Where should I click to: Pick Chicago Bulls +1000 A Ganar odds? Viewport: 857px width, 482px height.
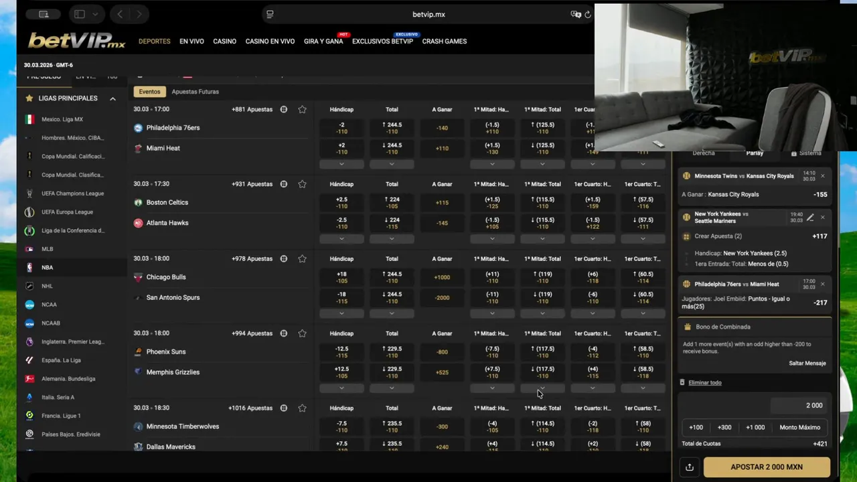pos(442,277)
